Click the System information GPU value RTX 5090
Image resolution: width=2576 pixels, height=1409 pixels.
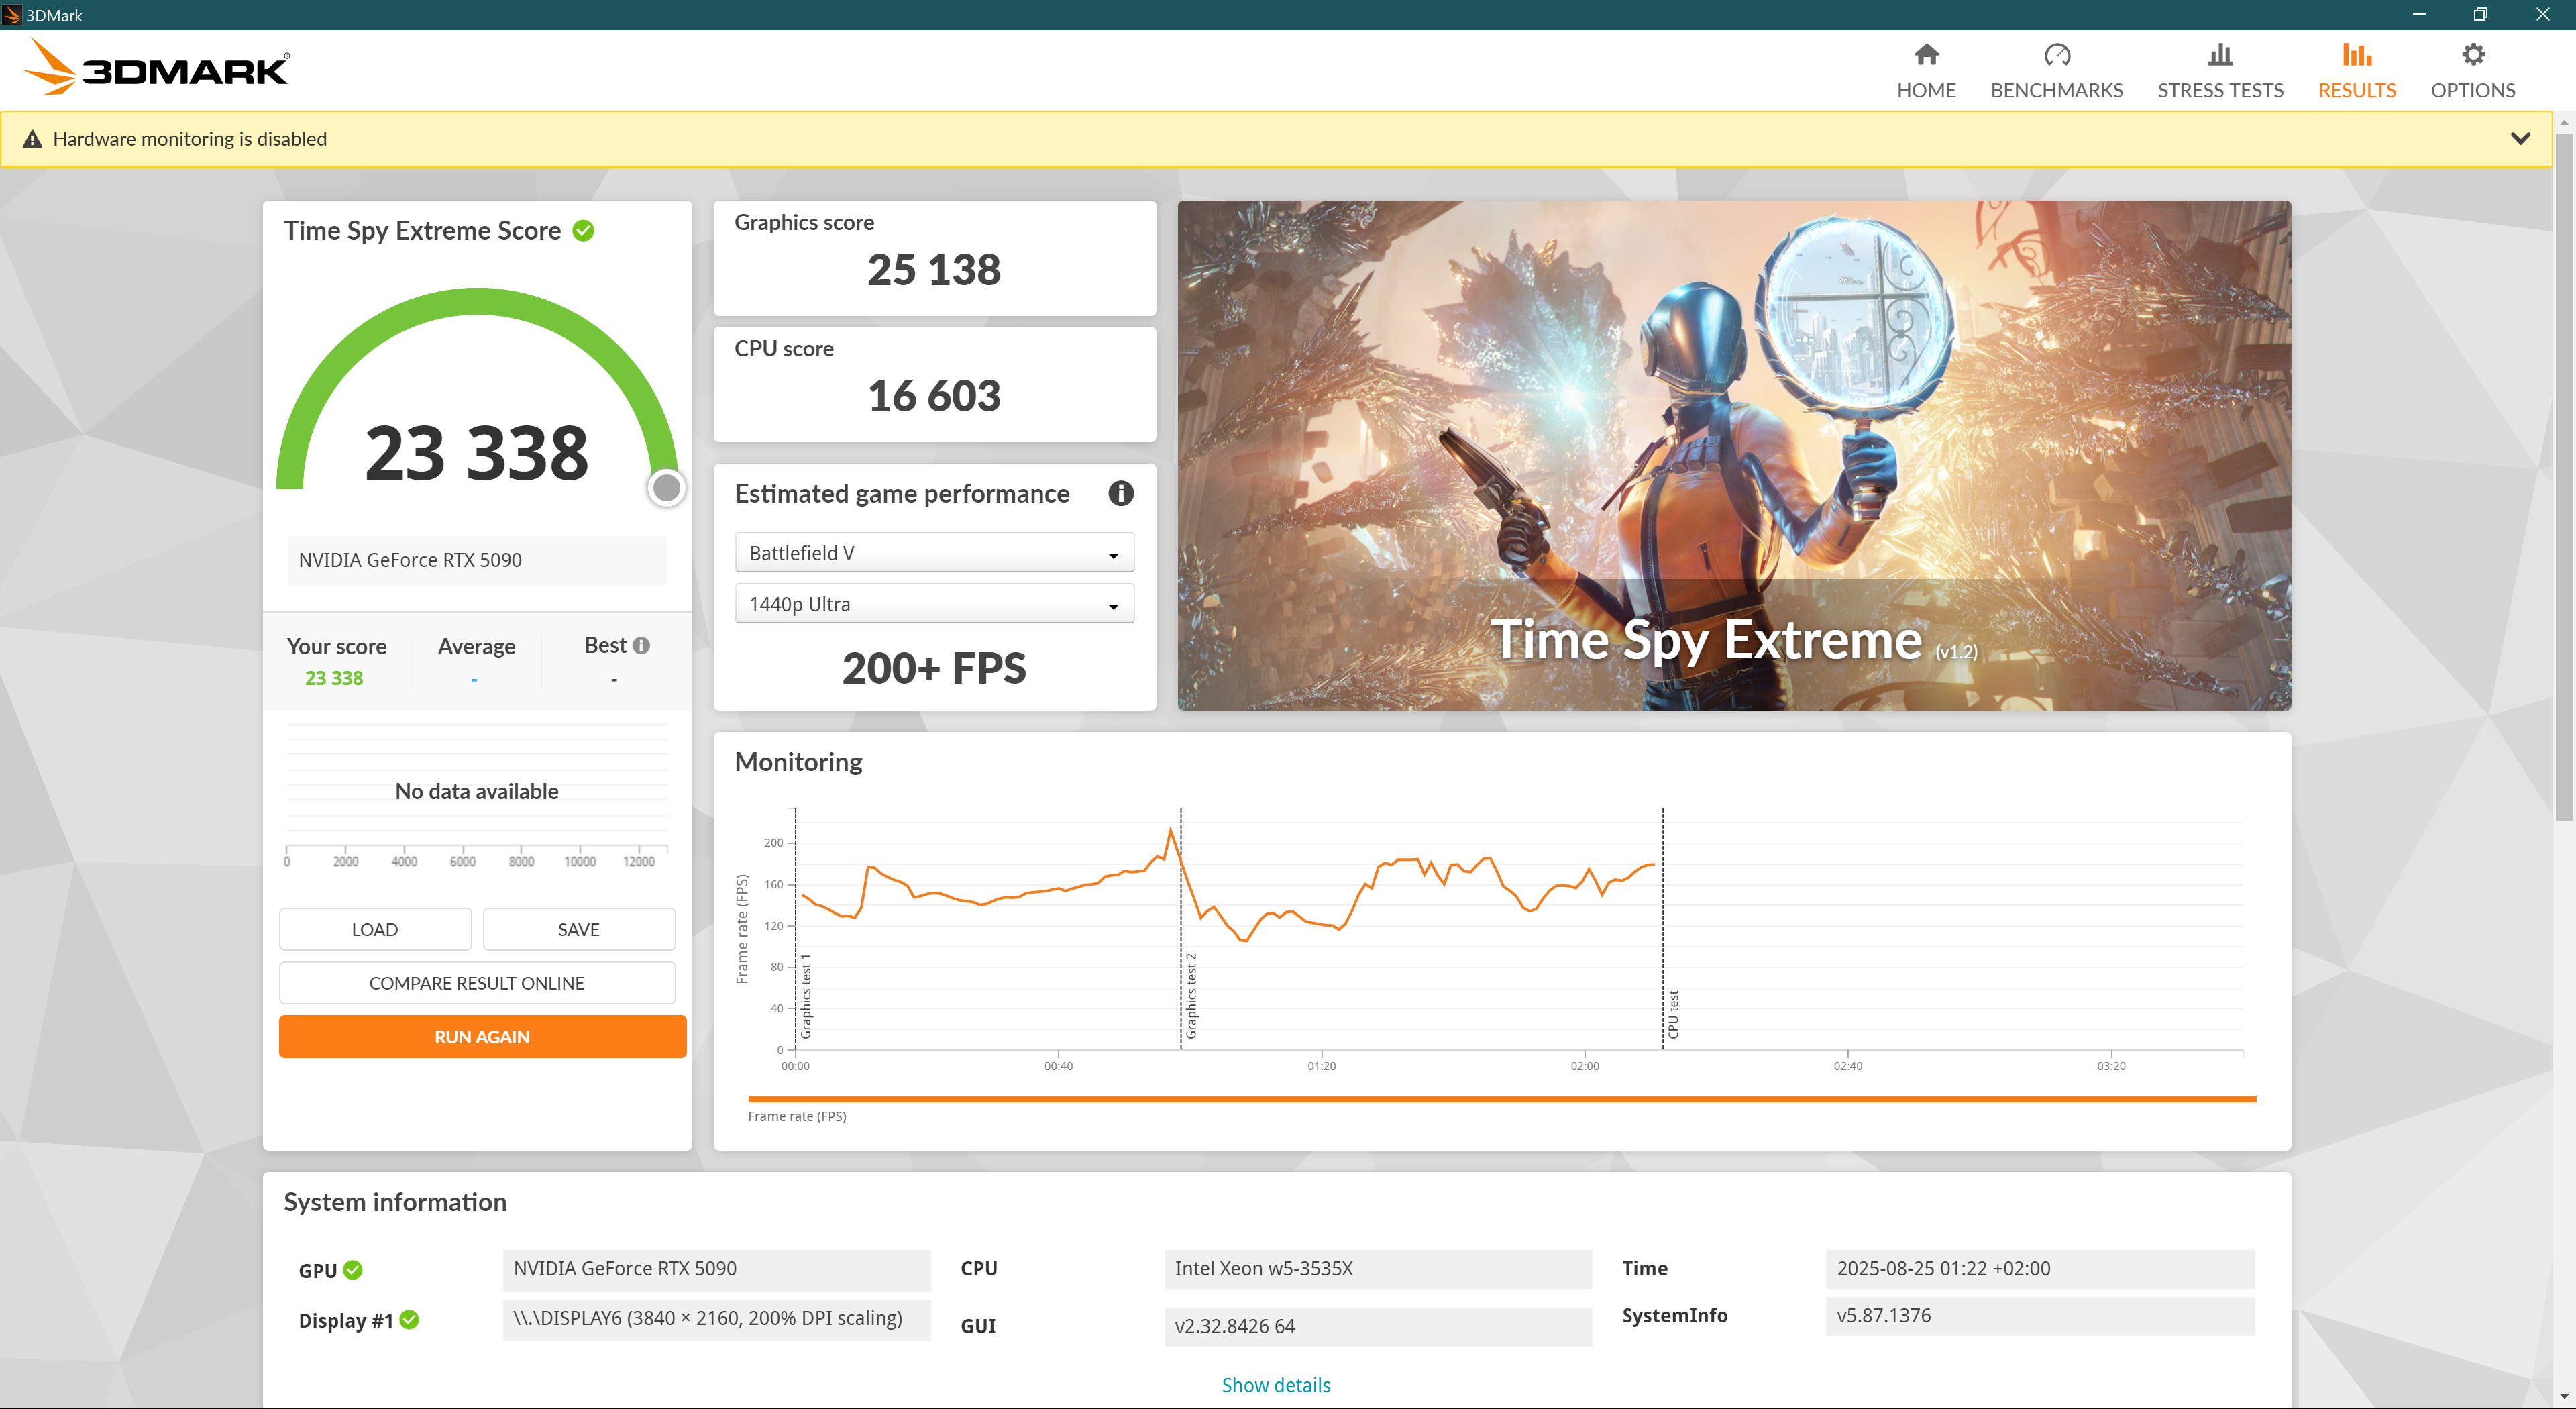point(716,1269)
